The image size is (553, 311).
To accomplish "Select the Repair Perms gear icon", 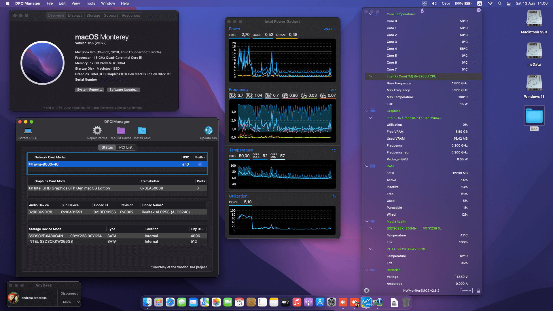I will pyautogui.click(x=97, y=130).
